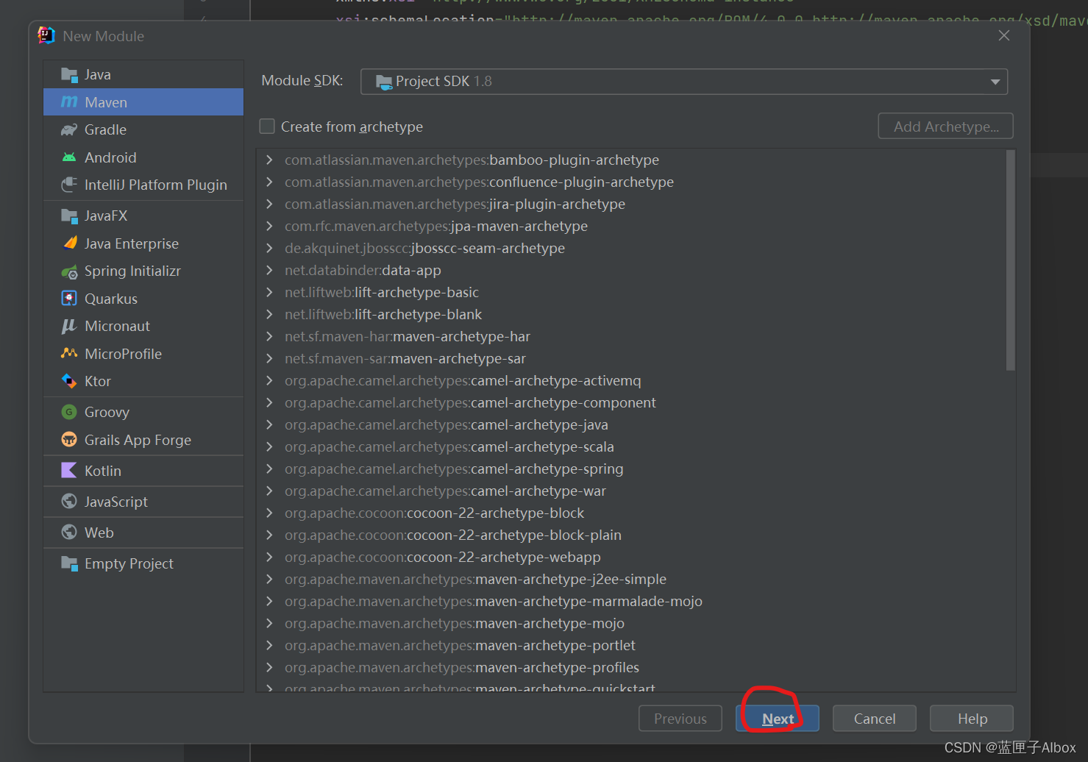Click the Ktor icon
Viewport: 1088px width, 762px height.
point(69,381)
